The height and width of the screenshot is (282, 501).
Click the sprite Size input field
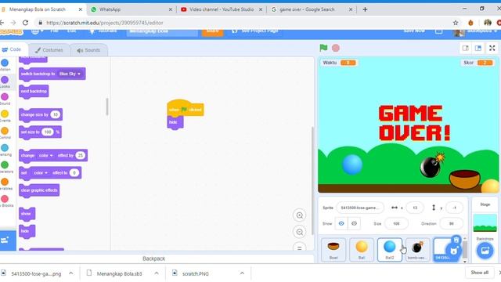coord(396,224)
